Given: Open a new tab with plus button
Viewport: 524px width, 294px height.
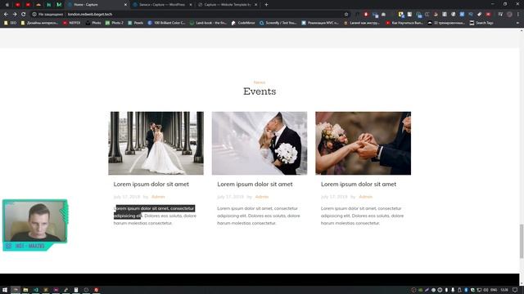Looking at the screenshot, I should click(266, 5).
